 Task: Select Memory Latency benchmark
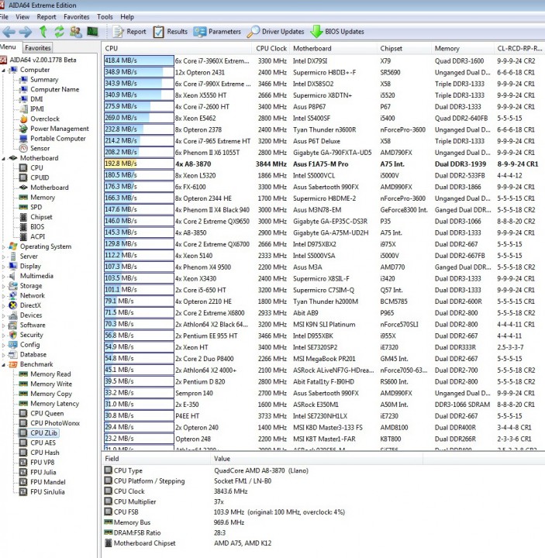tap(54, 404)
